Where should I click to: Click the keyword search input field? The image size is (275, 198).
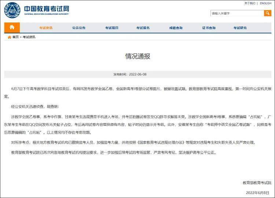pyautogui.click(x=237, y=13)
